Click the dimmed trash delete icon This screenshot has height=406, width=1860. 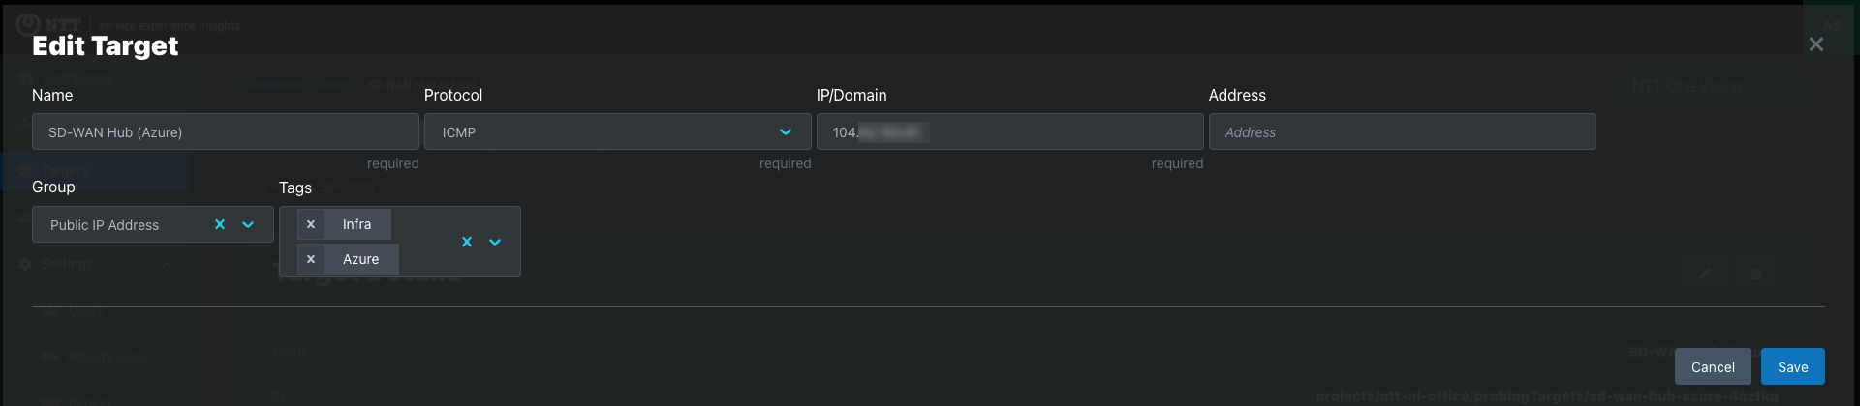tap(1756, 275)
